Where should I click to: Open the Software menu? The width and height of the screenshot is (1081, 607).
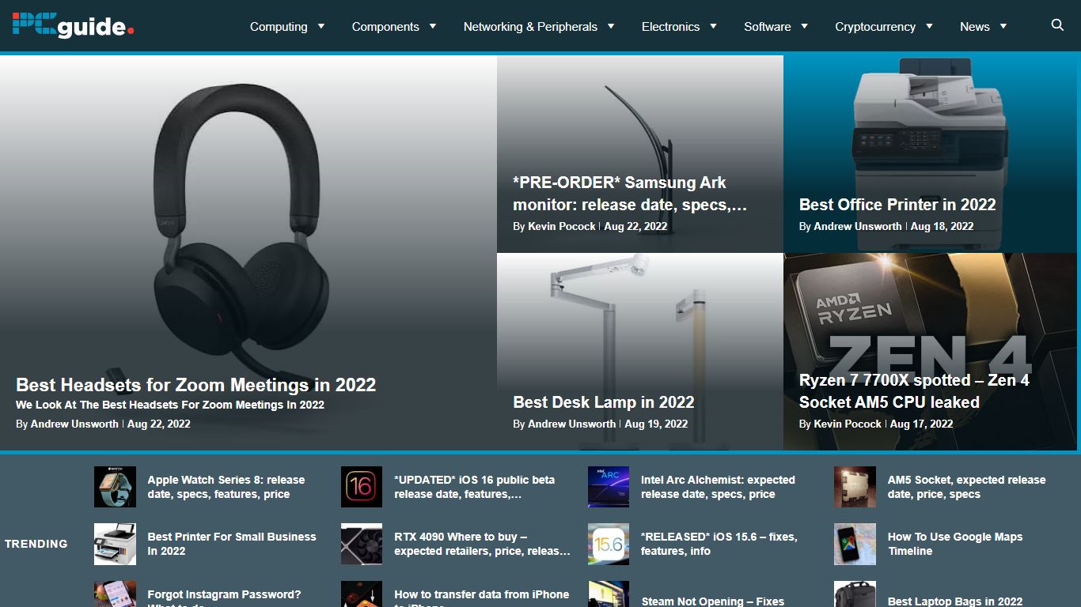(768, 26)
